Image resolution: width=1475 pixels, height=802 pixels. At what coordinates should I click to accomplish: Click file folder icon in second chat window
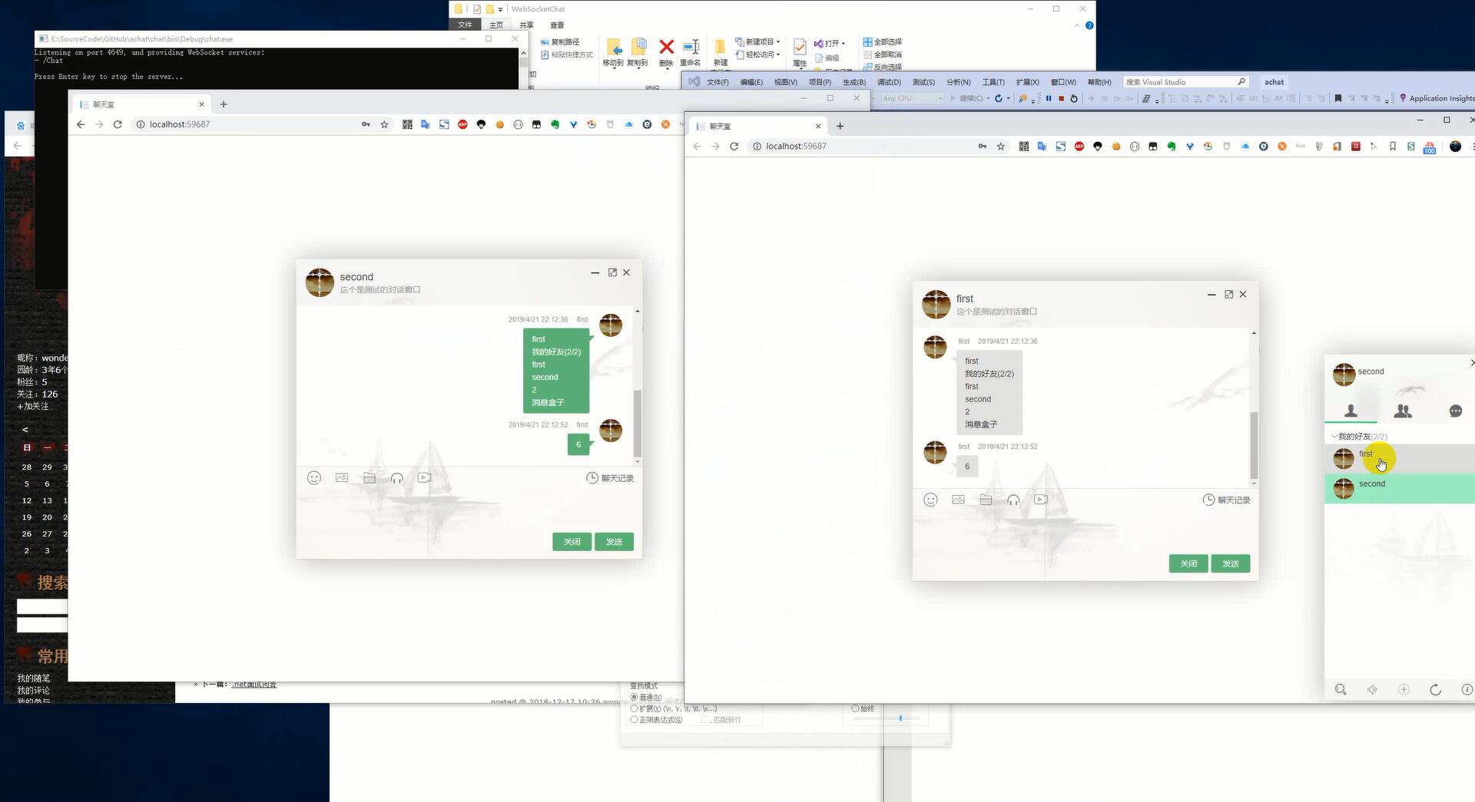(370, 477)
